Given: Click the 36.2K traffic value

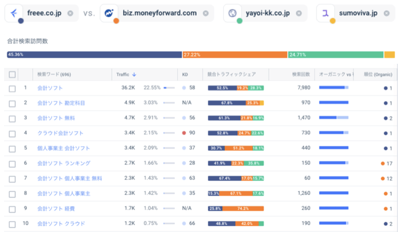Looking at the screenshot, I should click(x=128, y=88).
